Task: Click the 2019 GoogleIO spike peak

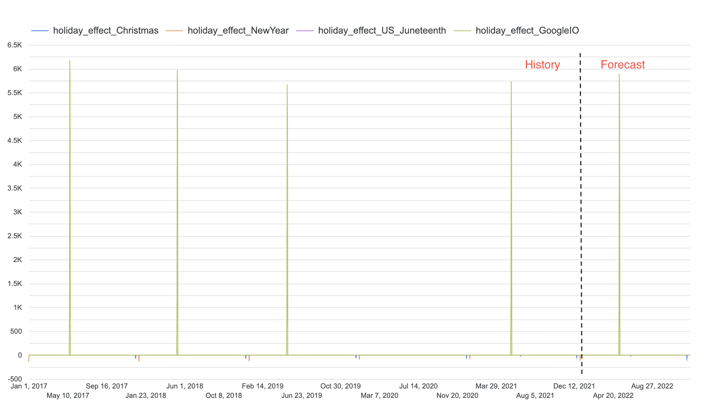Action: [287, 85]
